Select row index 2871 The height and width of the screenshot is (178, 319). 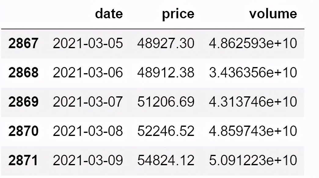click(x=23, y=160)
